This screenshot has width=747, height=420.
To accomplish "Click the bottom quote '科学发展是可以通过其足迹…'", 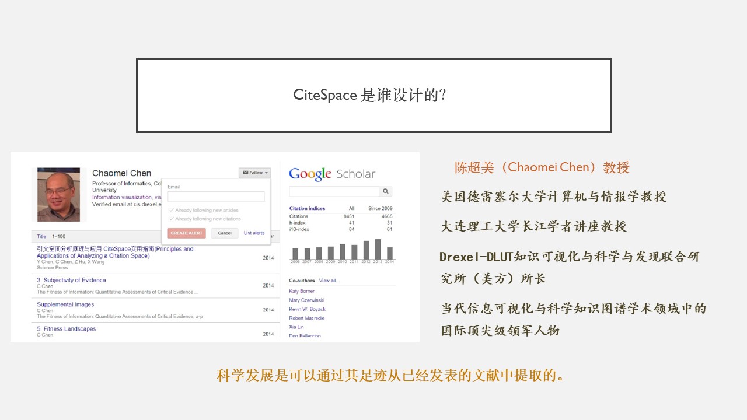I will click(x=391, y=375).
